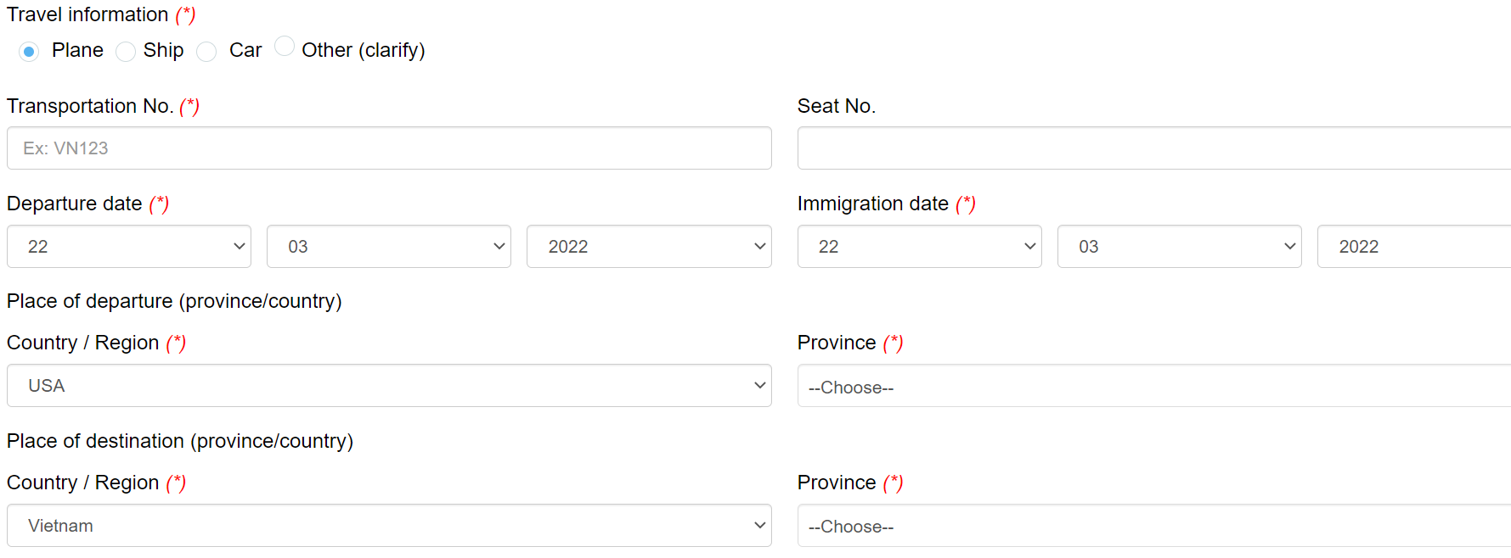Click the Transportation No. text field
The width and height of the screenshot is (1511, 558).
point(389,148)
